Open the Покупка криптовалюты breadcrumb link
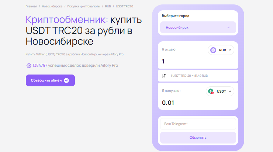273x152 pixels. pyautogui.click(x=84, y=6)
